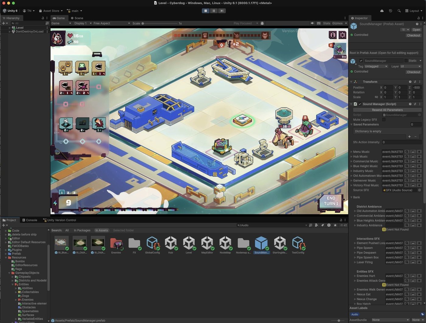
Task: Open the global search magnifier
Action: (x=399, y=11)
